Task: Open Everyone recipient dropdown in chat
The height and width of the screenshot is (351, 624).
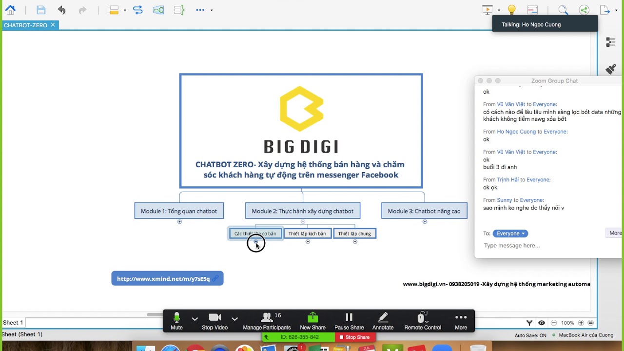Action: (x=510, y=234)
